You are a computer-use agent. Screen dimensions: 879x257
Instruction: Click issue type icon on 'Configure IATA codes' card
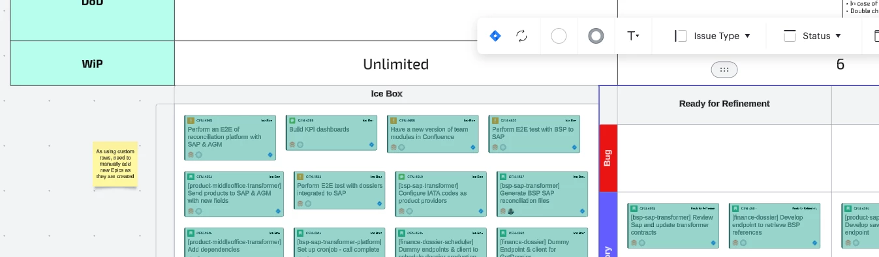click(401, 177)
